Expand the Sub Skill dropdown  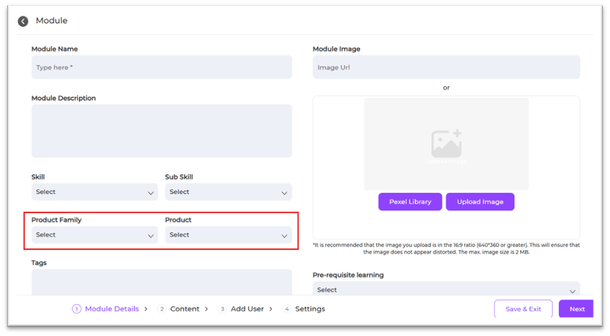(x=228, y=192)
